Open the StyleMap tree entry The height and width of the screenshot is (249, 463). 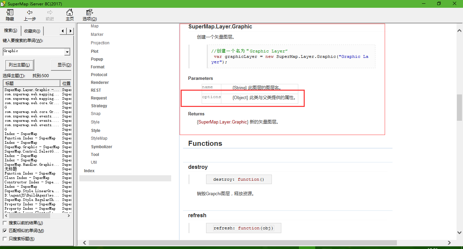pos(99,138)
